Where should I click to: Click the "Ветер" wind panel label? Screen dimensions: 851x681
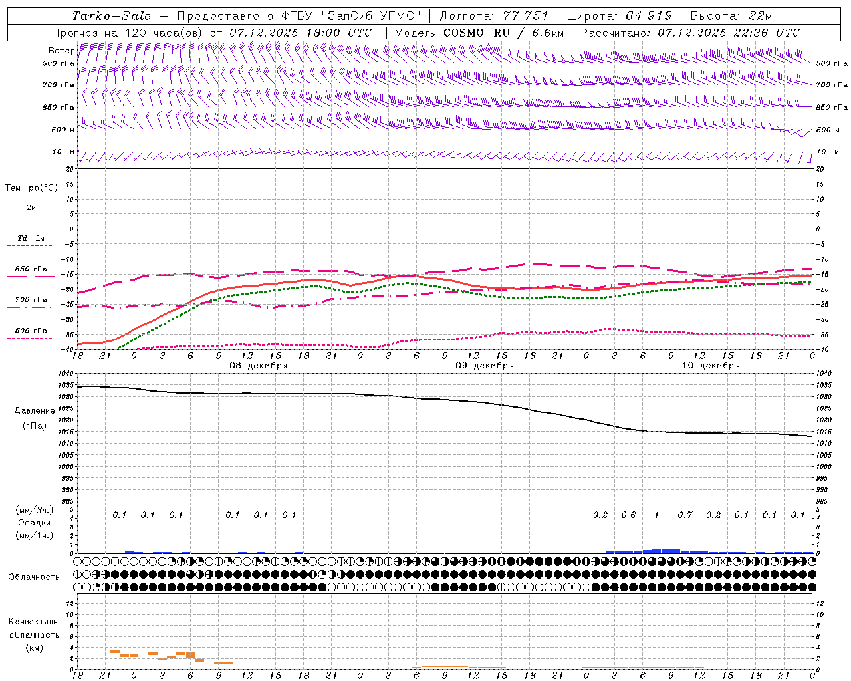(x=62, y=51)
